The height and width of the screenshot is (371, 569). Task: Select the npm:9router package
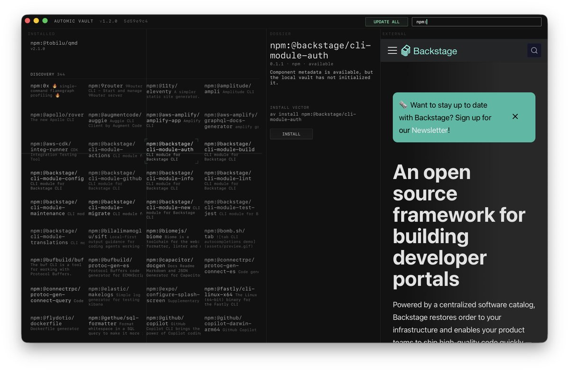[x=115, y=90]
